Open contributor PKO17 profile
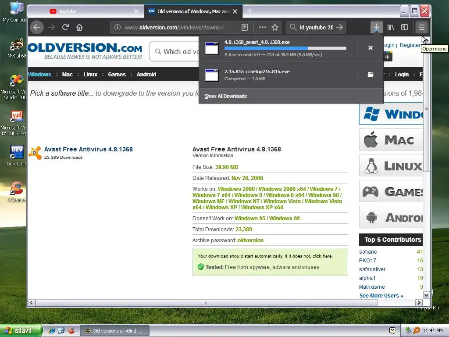The image size is (449, 337). tap(367, 261)
